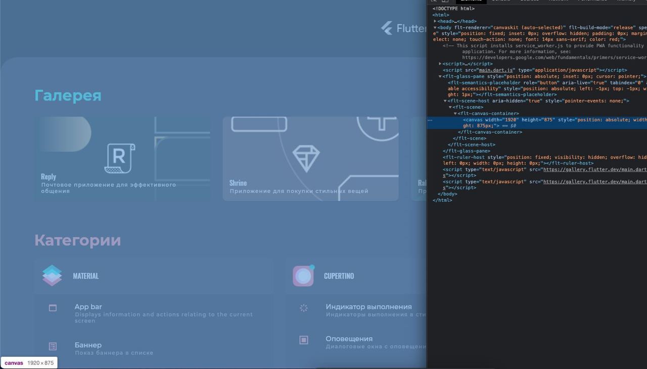
Task: Click the App bar description text
Action: point(164,318)
